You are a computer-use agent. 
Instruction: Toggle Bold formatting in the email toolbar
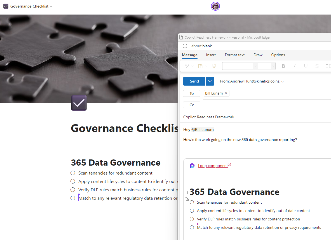point(283,66)
